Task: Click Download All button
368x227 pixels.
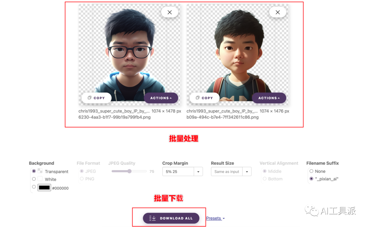Action: (171, 218)
